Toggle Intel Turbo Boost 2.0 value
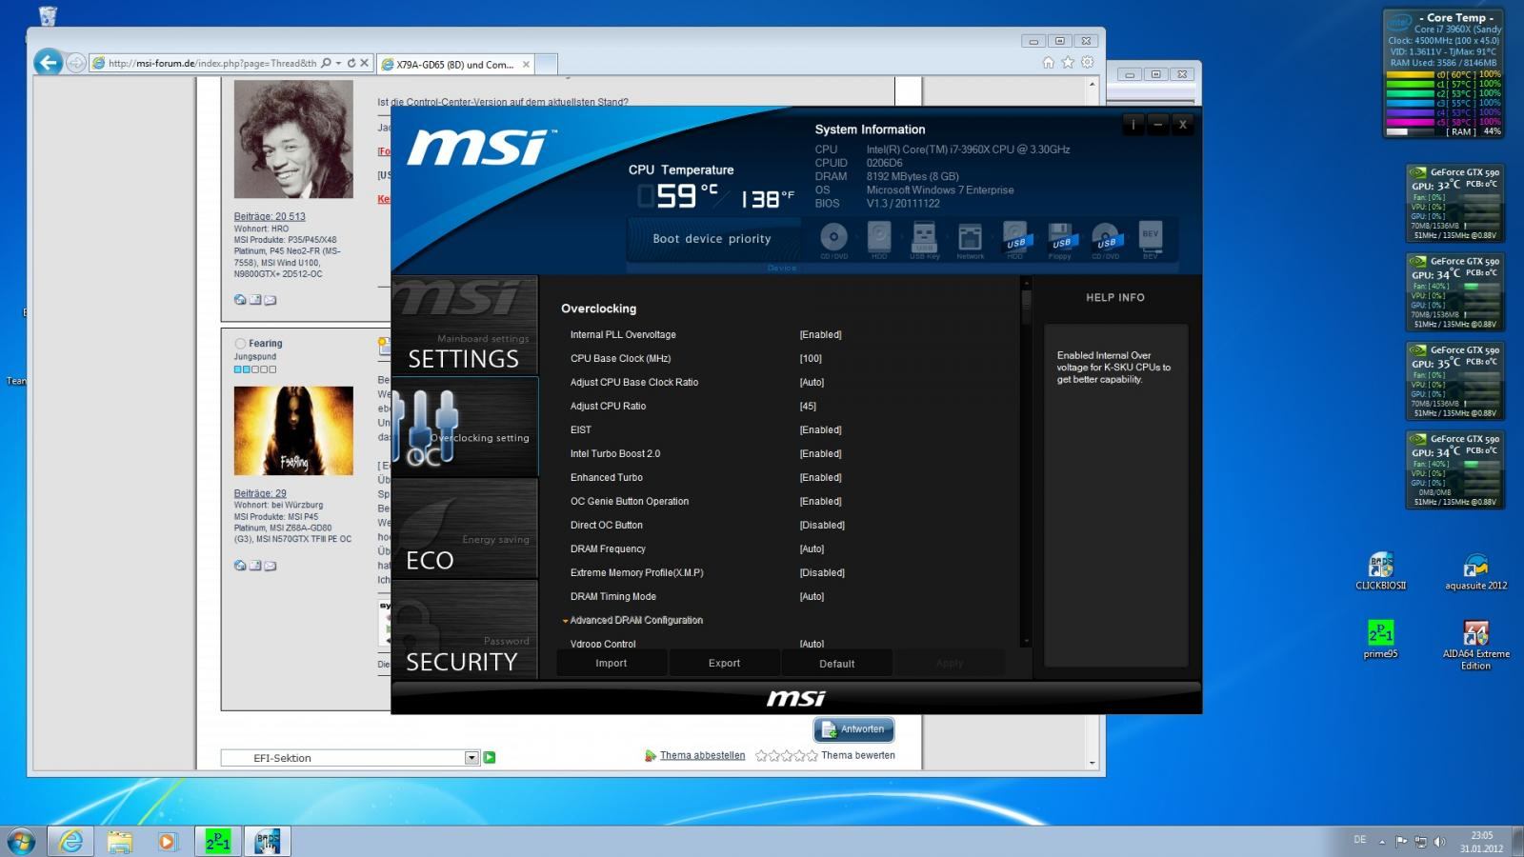This screenshot has height=857, width=1524. tap(821, 454)
